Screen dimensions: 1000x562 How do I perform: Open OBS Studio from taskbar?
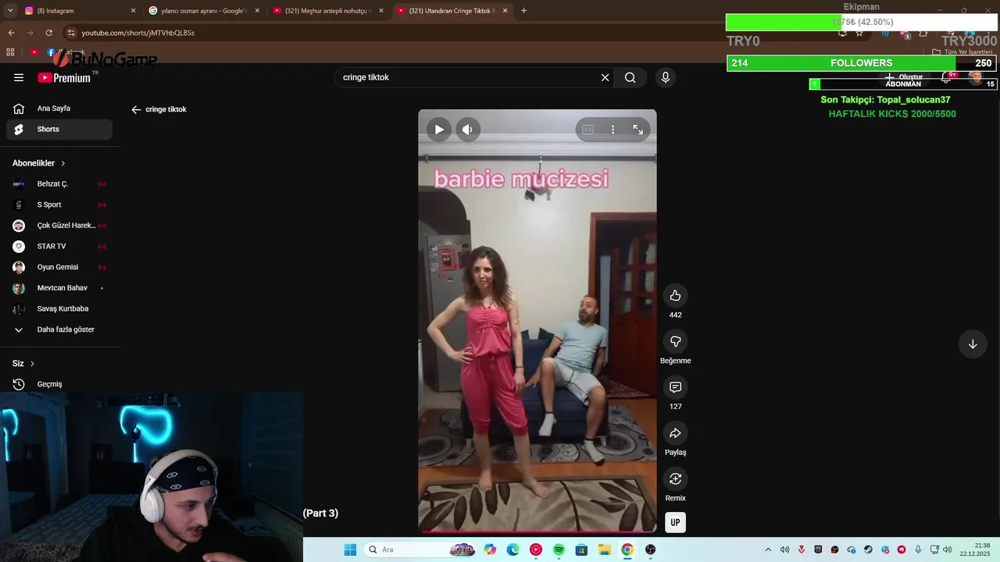pyautogui.click(x=650, y=550)
